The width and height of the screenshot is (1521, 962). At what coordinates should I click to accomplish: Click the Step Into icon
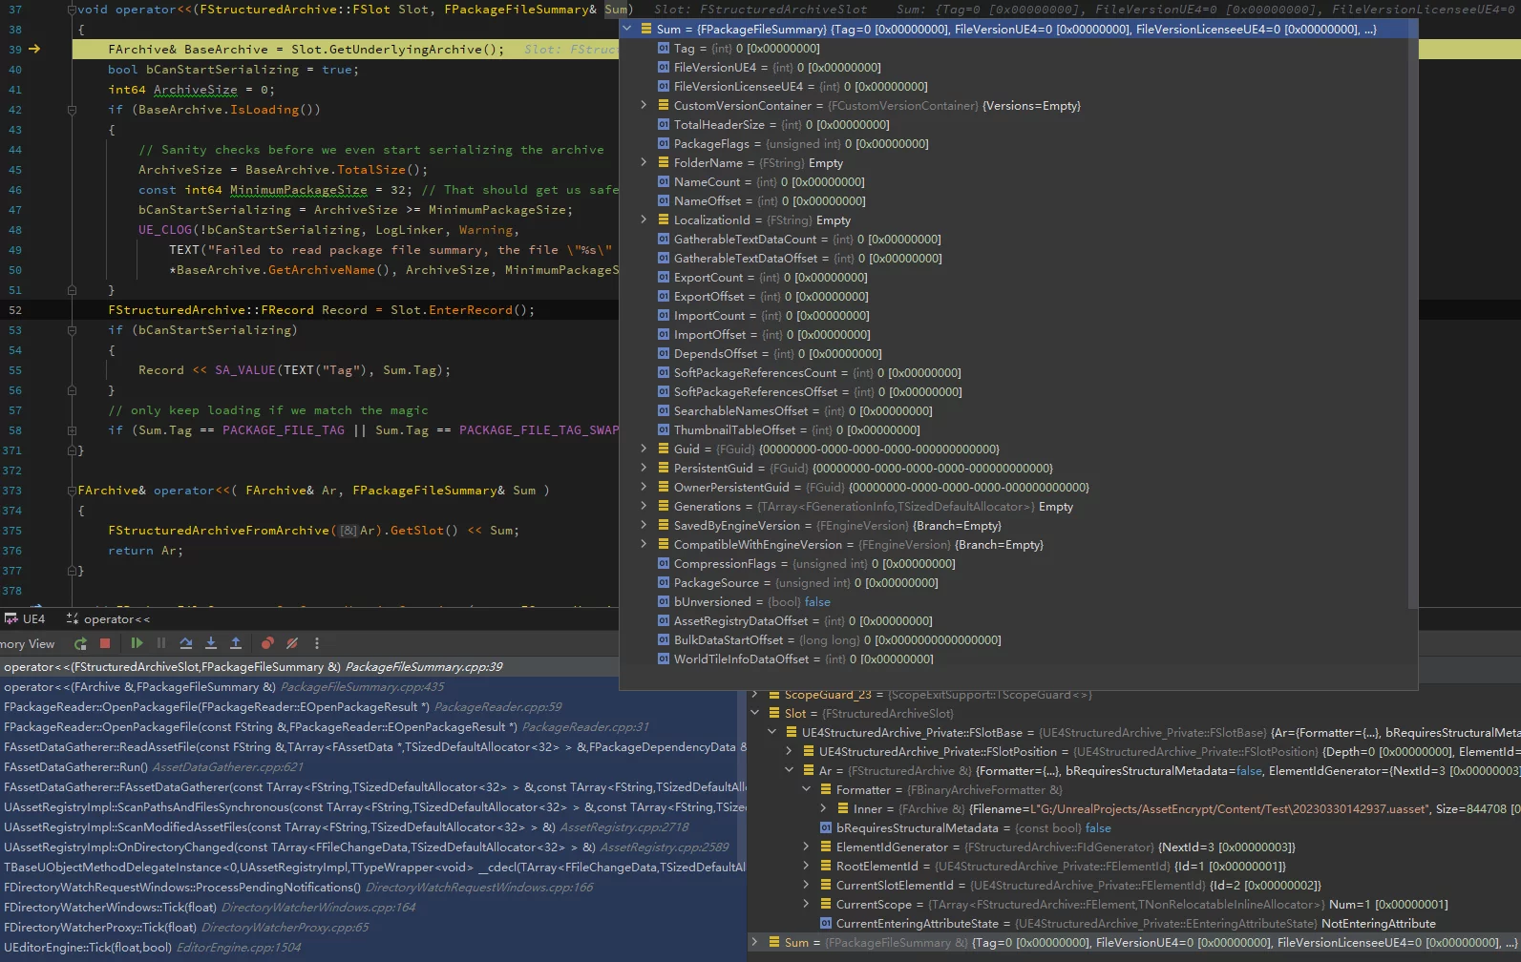click(x=211, y=644)
